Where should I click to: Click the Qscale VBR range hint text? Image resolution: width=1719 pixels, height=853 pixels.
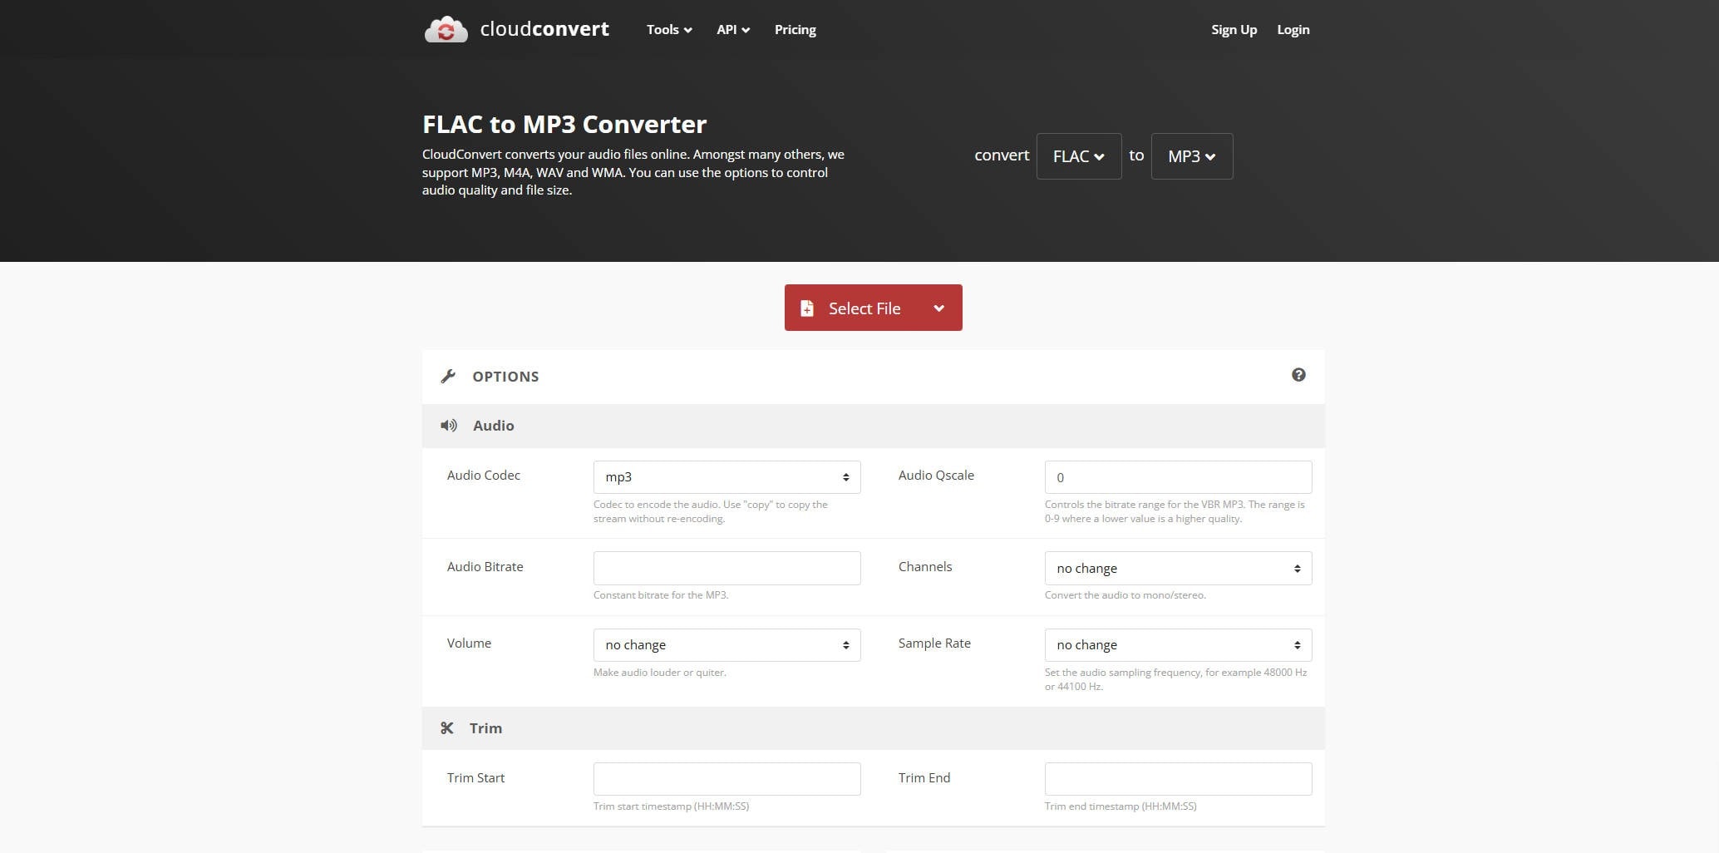pyautogui.click(x=1175, y=511)
